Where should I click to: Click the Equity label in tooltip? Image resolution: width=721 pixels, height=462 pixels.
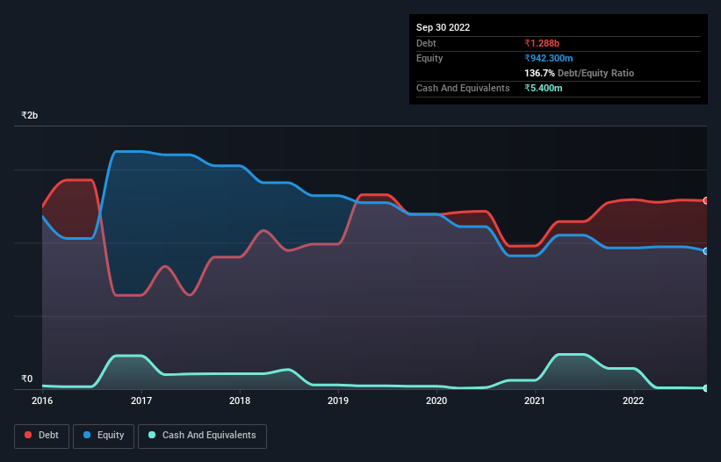pyautogui.click(x=429, y=58)
